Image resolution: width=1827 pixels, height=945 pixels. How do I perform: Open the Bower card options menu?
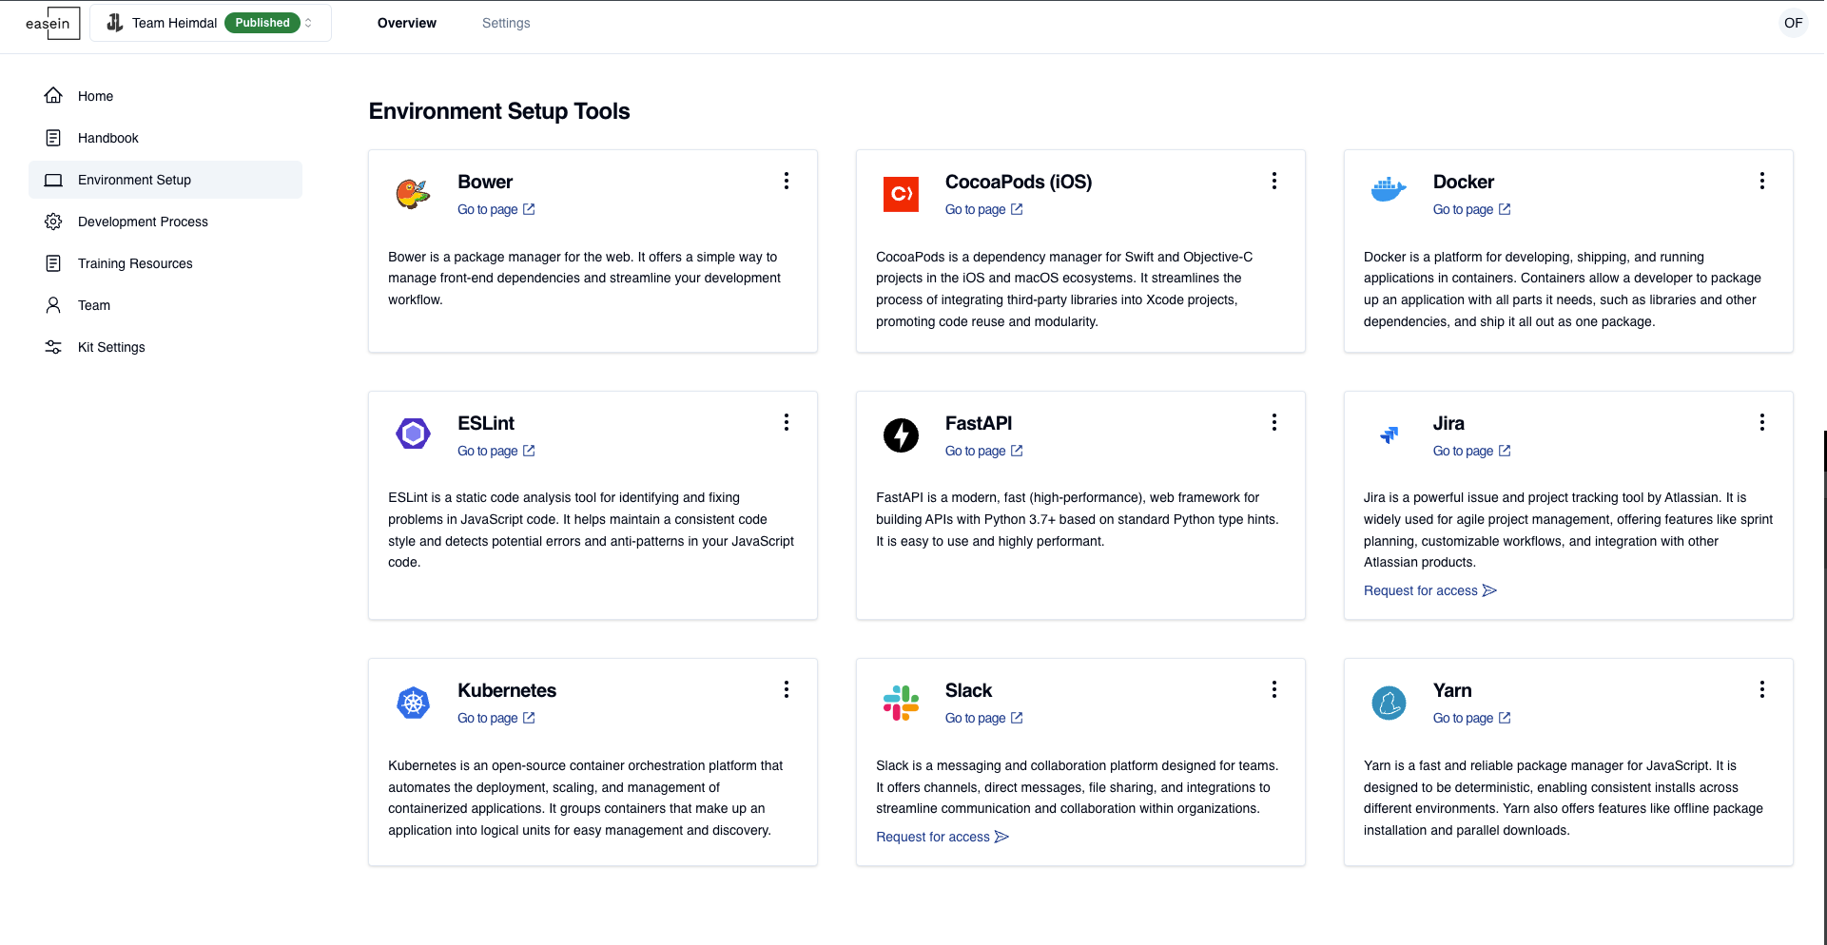(786, 181)
